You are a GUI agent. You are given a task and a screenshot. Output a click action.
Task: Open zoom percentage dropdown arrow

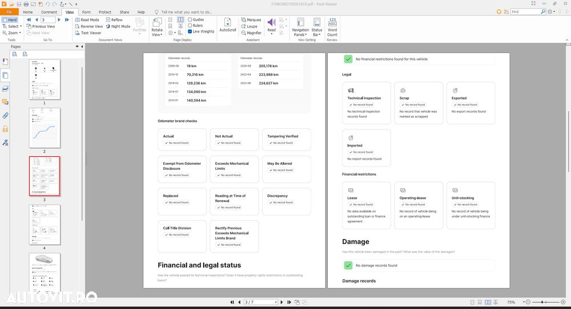(524, 302)
